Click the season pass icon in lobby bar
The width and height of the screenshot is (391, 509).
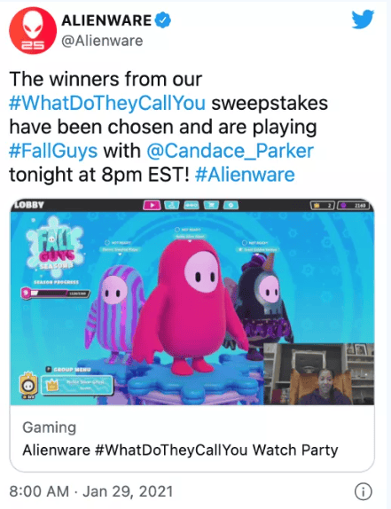192,205
